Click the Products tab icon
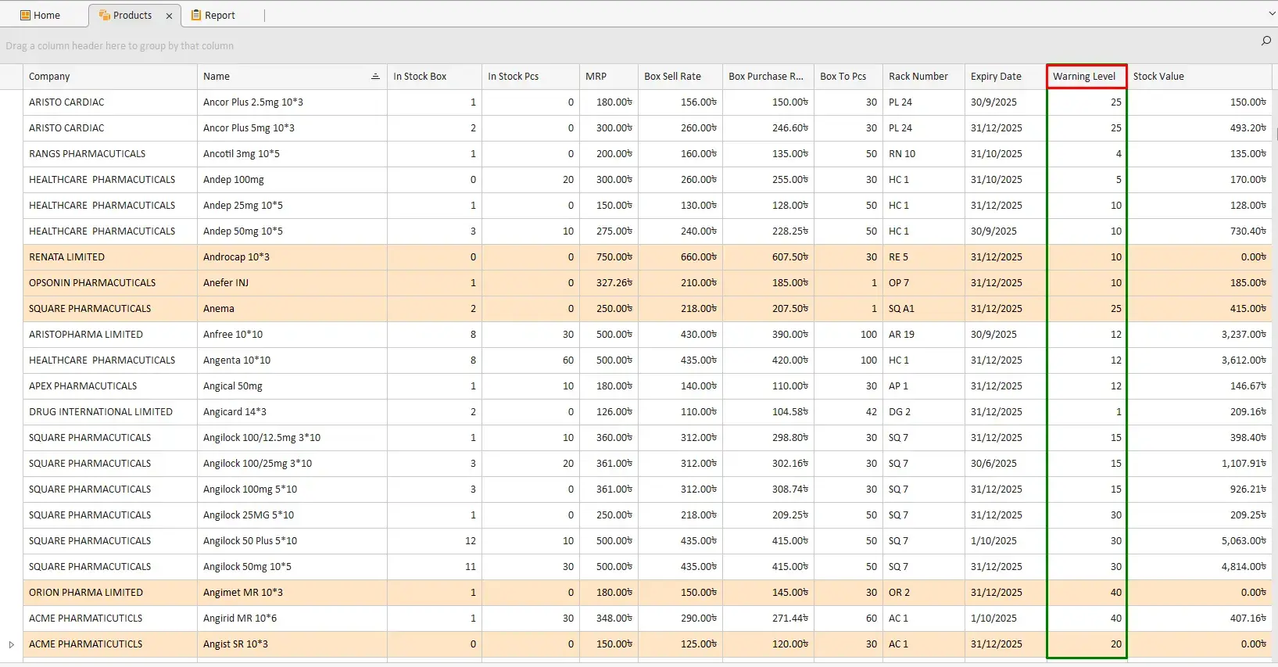The image size is (1278, 667). pos(105,15)
